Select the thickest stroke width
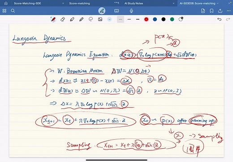The height and width of the screenshot is (162, 233). [138, 19]
